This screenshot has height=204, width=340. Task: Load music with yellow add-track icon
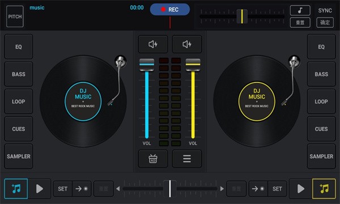(x=324, y=189)
